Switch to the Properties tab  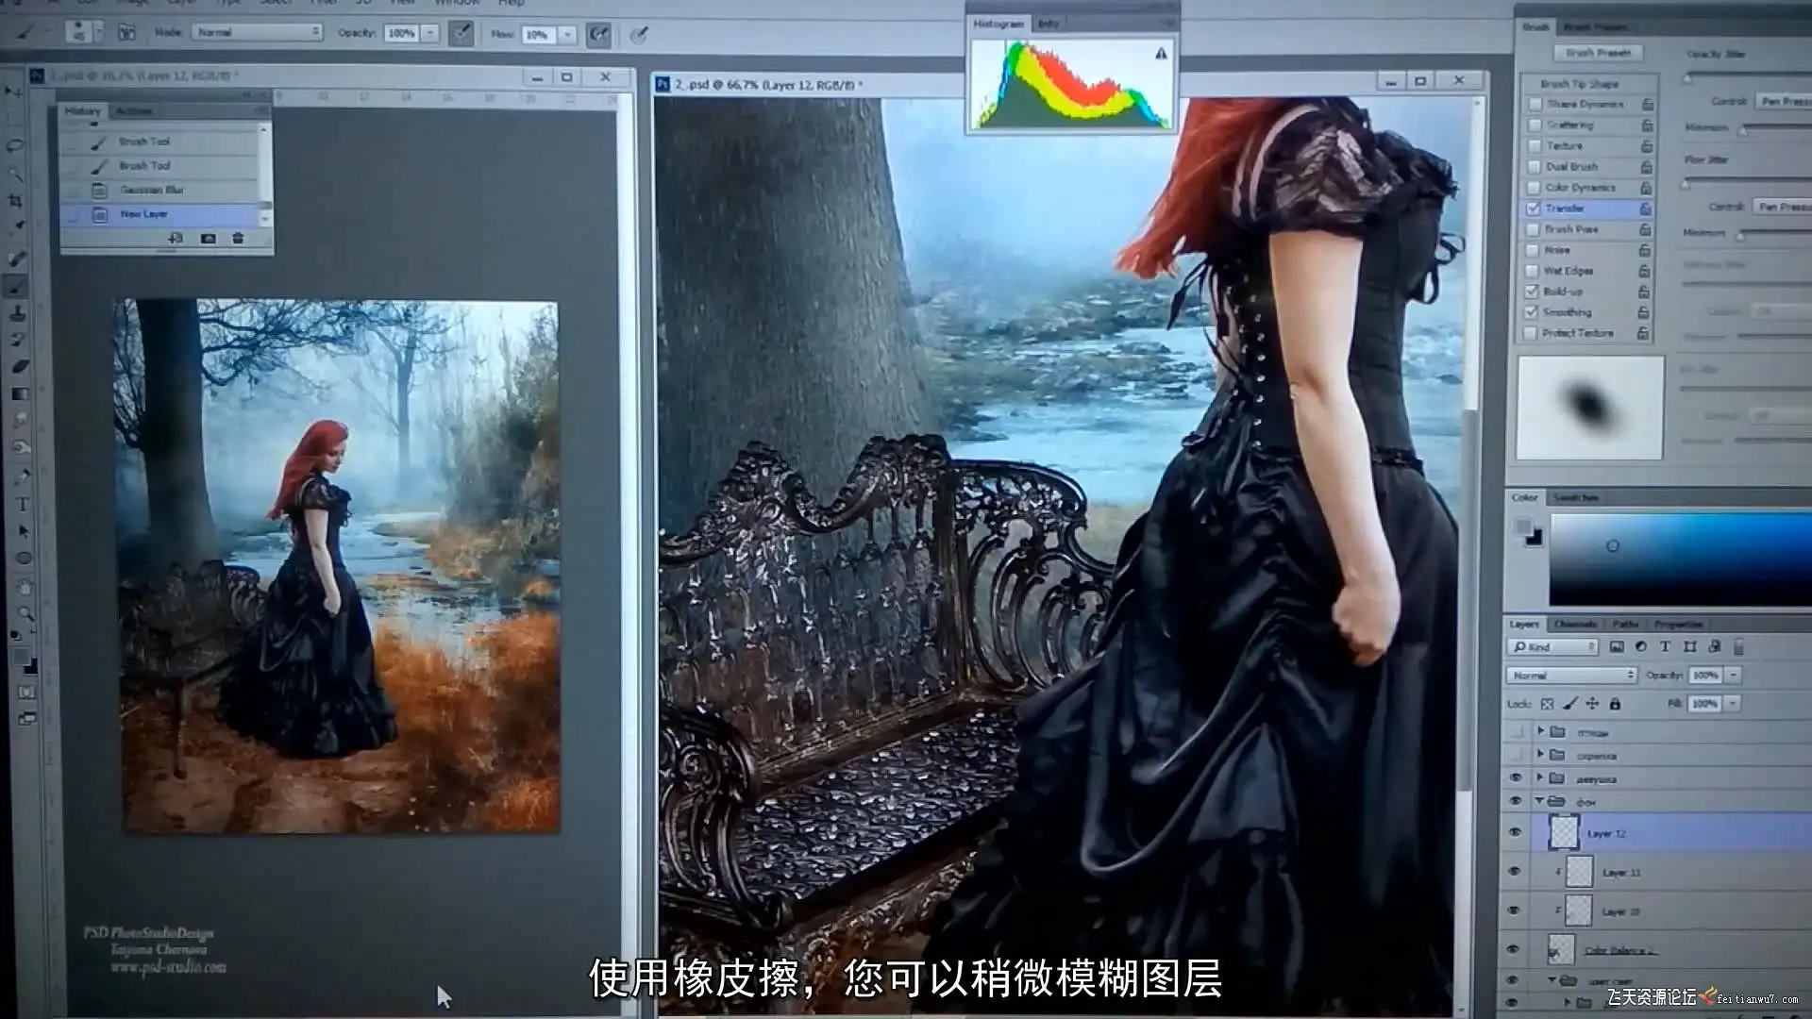tap(1678, 624)
